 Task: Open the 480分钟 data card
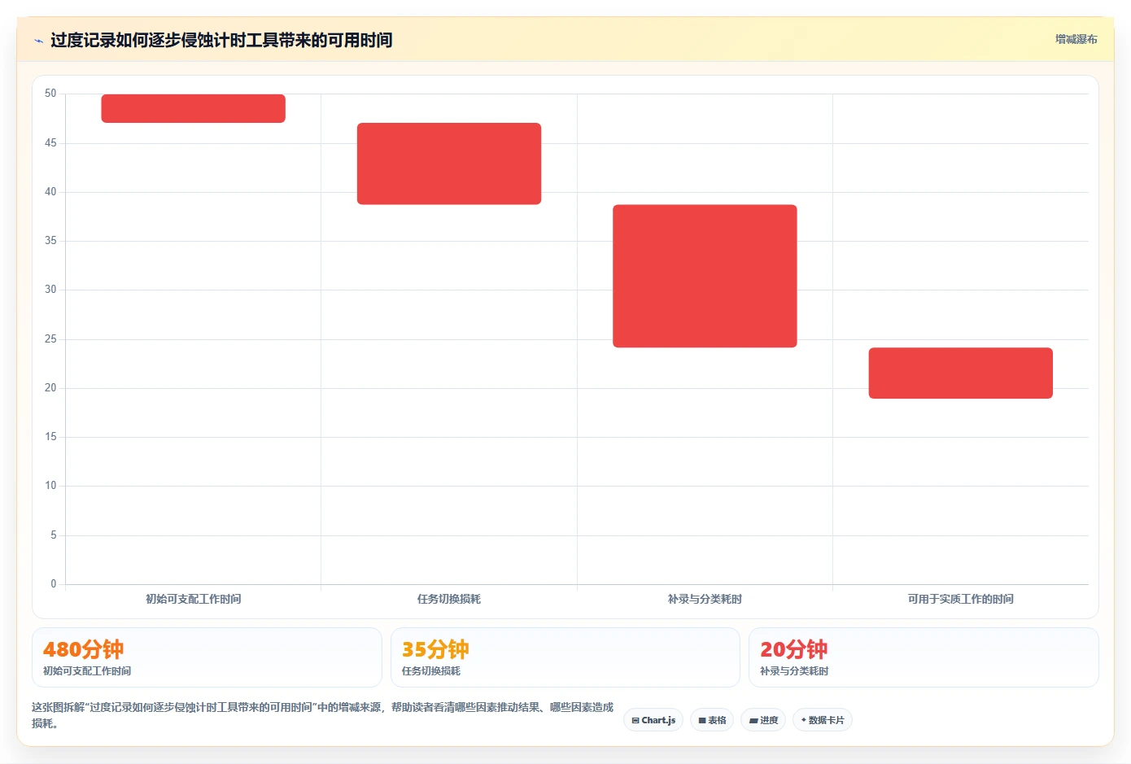click(x=207, y=657)
